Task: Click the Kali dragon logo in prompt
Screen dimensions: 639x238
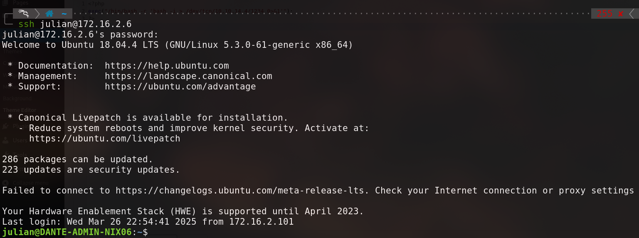Action: (23, 14)
